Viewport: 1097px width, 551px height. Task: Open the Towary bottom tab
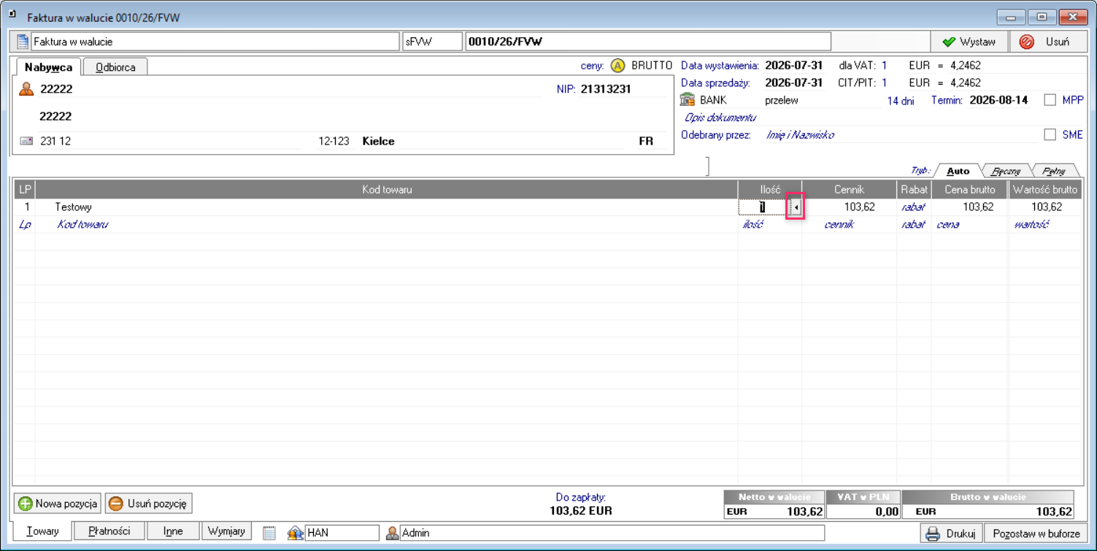tap(42, 531)
